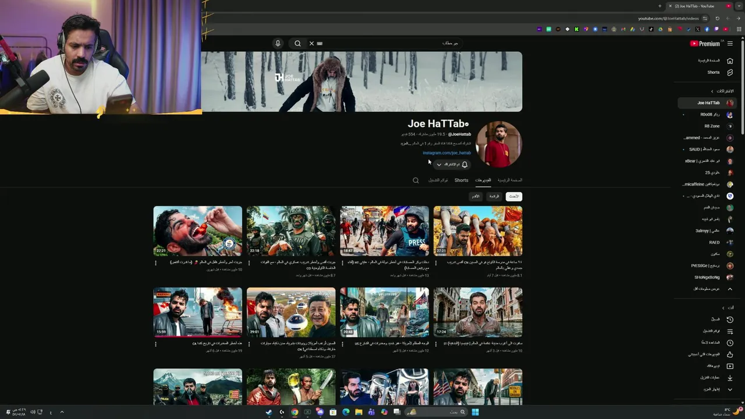Open the burning cart video thumbnail (15:59)

click(x=198, y=312)
